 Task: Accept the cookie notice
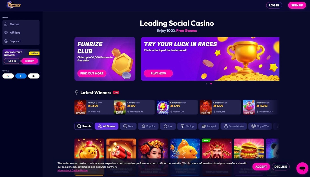pyautogui.click(x=261, y=167)
